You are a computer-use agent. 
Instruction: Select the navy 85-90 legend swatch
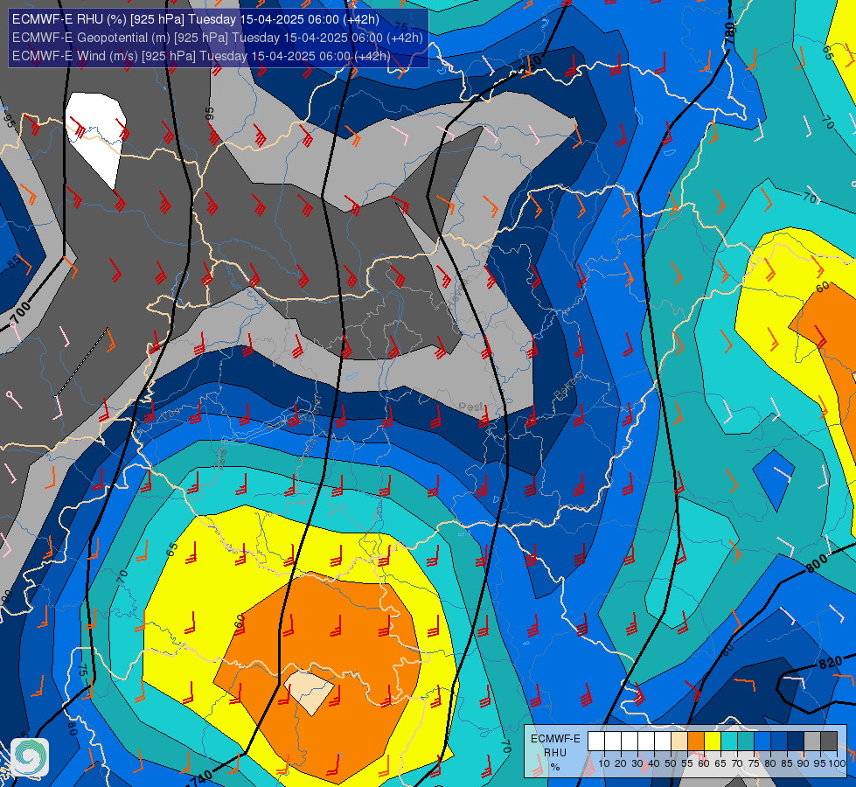[796, 742]
